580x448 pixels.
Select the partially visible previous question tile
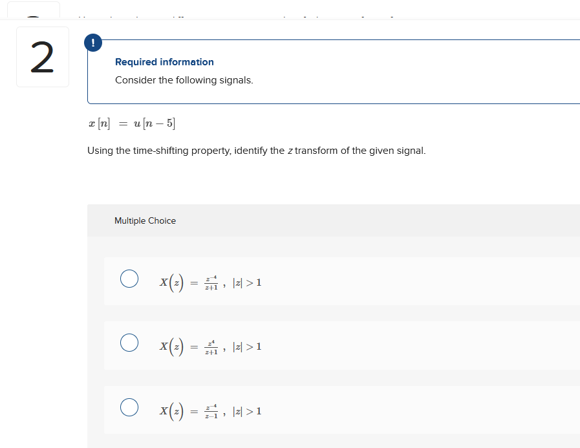click(34, 10)
